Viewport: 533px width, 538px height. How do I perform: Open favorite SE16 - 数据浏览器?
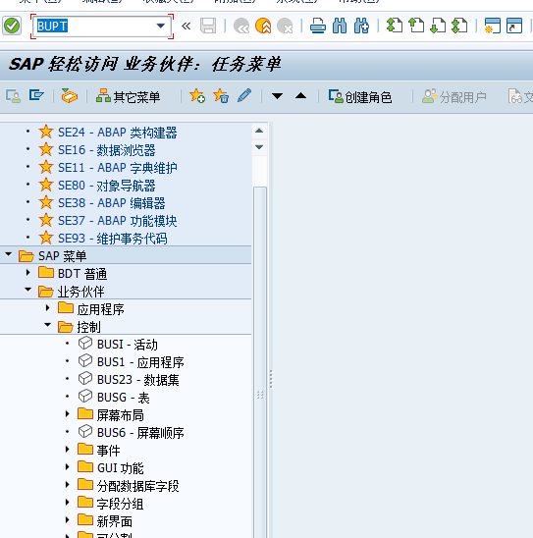107,150
